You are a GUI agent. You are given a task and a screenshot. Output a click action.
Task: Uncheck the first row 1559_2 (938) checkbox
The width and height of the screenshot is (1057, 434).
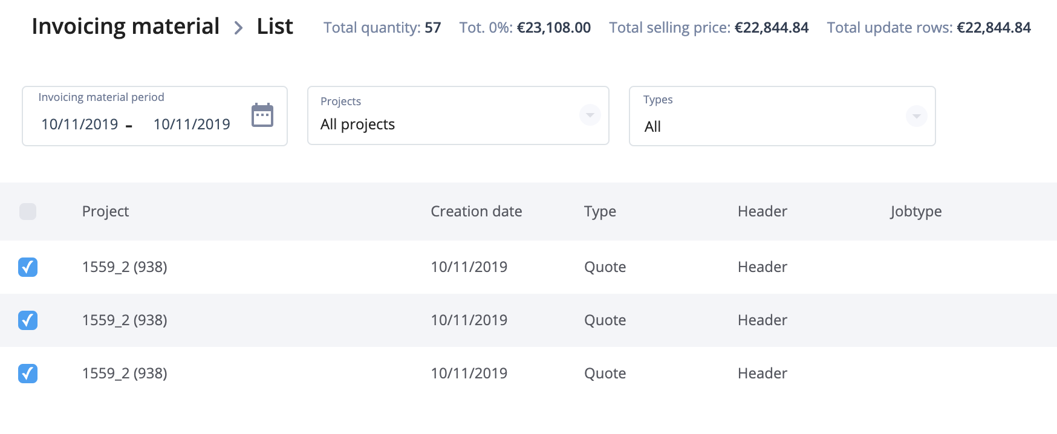coord(28,267)
